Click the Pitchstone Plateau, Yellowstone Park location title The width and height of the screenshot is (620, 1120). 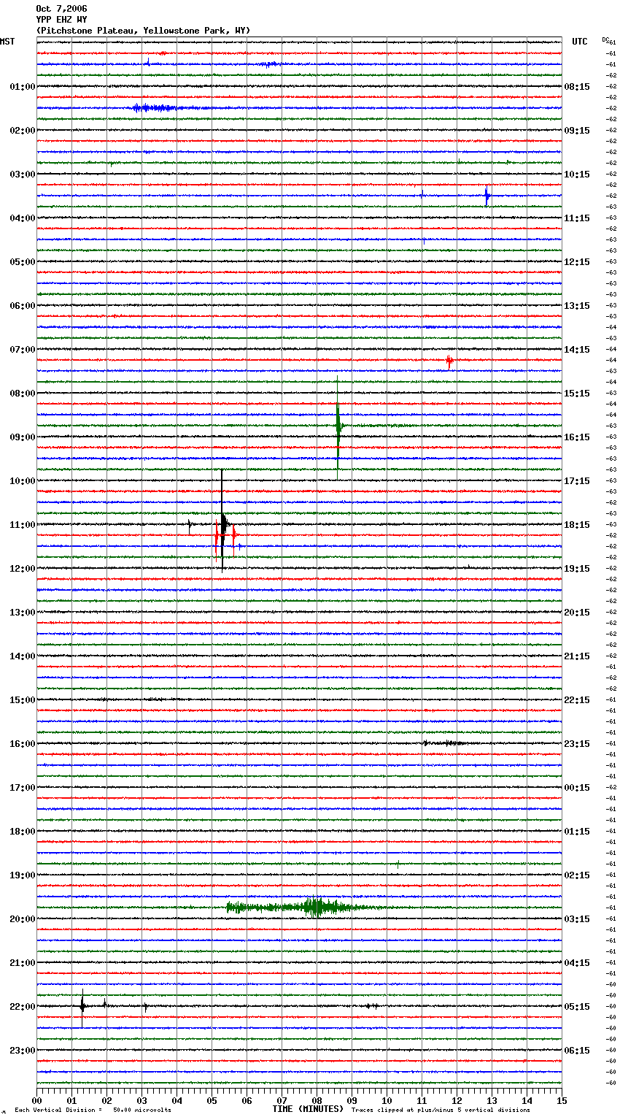pyautogui.click(x=143, y=31)
